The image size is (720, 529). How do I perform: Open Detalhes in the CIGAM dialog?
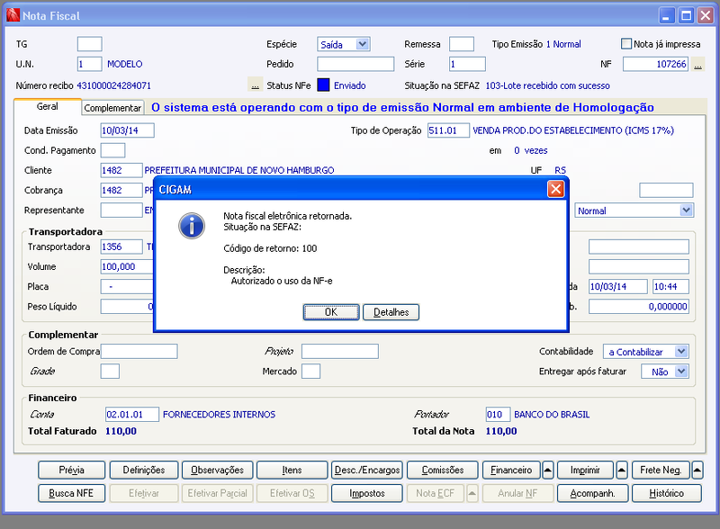391,312
